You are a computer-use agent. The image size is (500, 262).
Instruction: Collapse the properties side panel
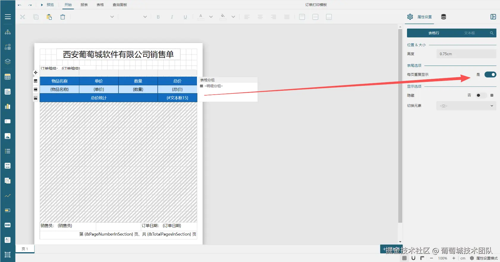click(493, 17)
